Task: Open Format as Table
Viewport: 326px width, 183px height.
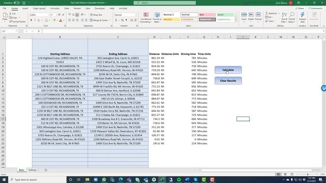Action: tap(157, 17)
